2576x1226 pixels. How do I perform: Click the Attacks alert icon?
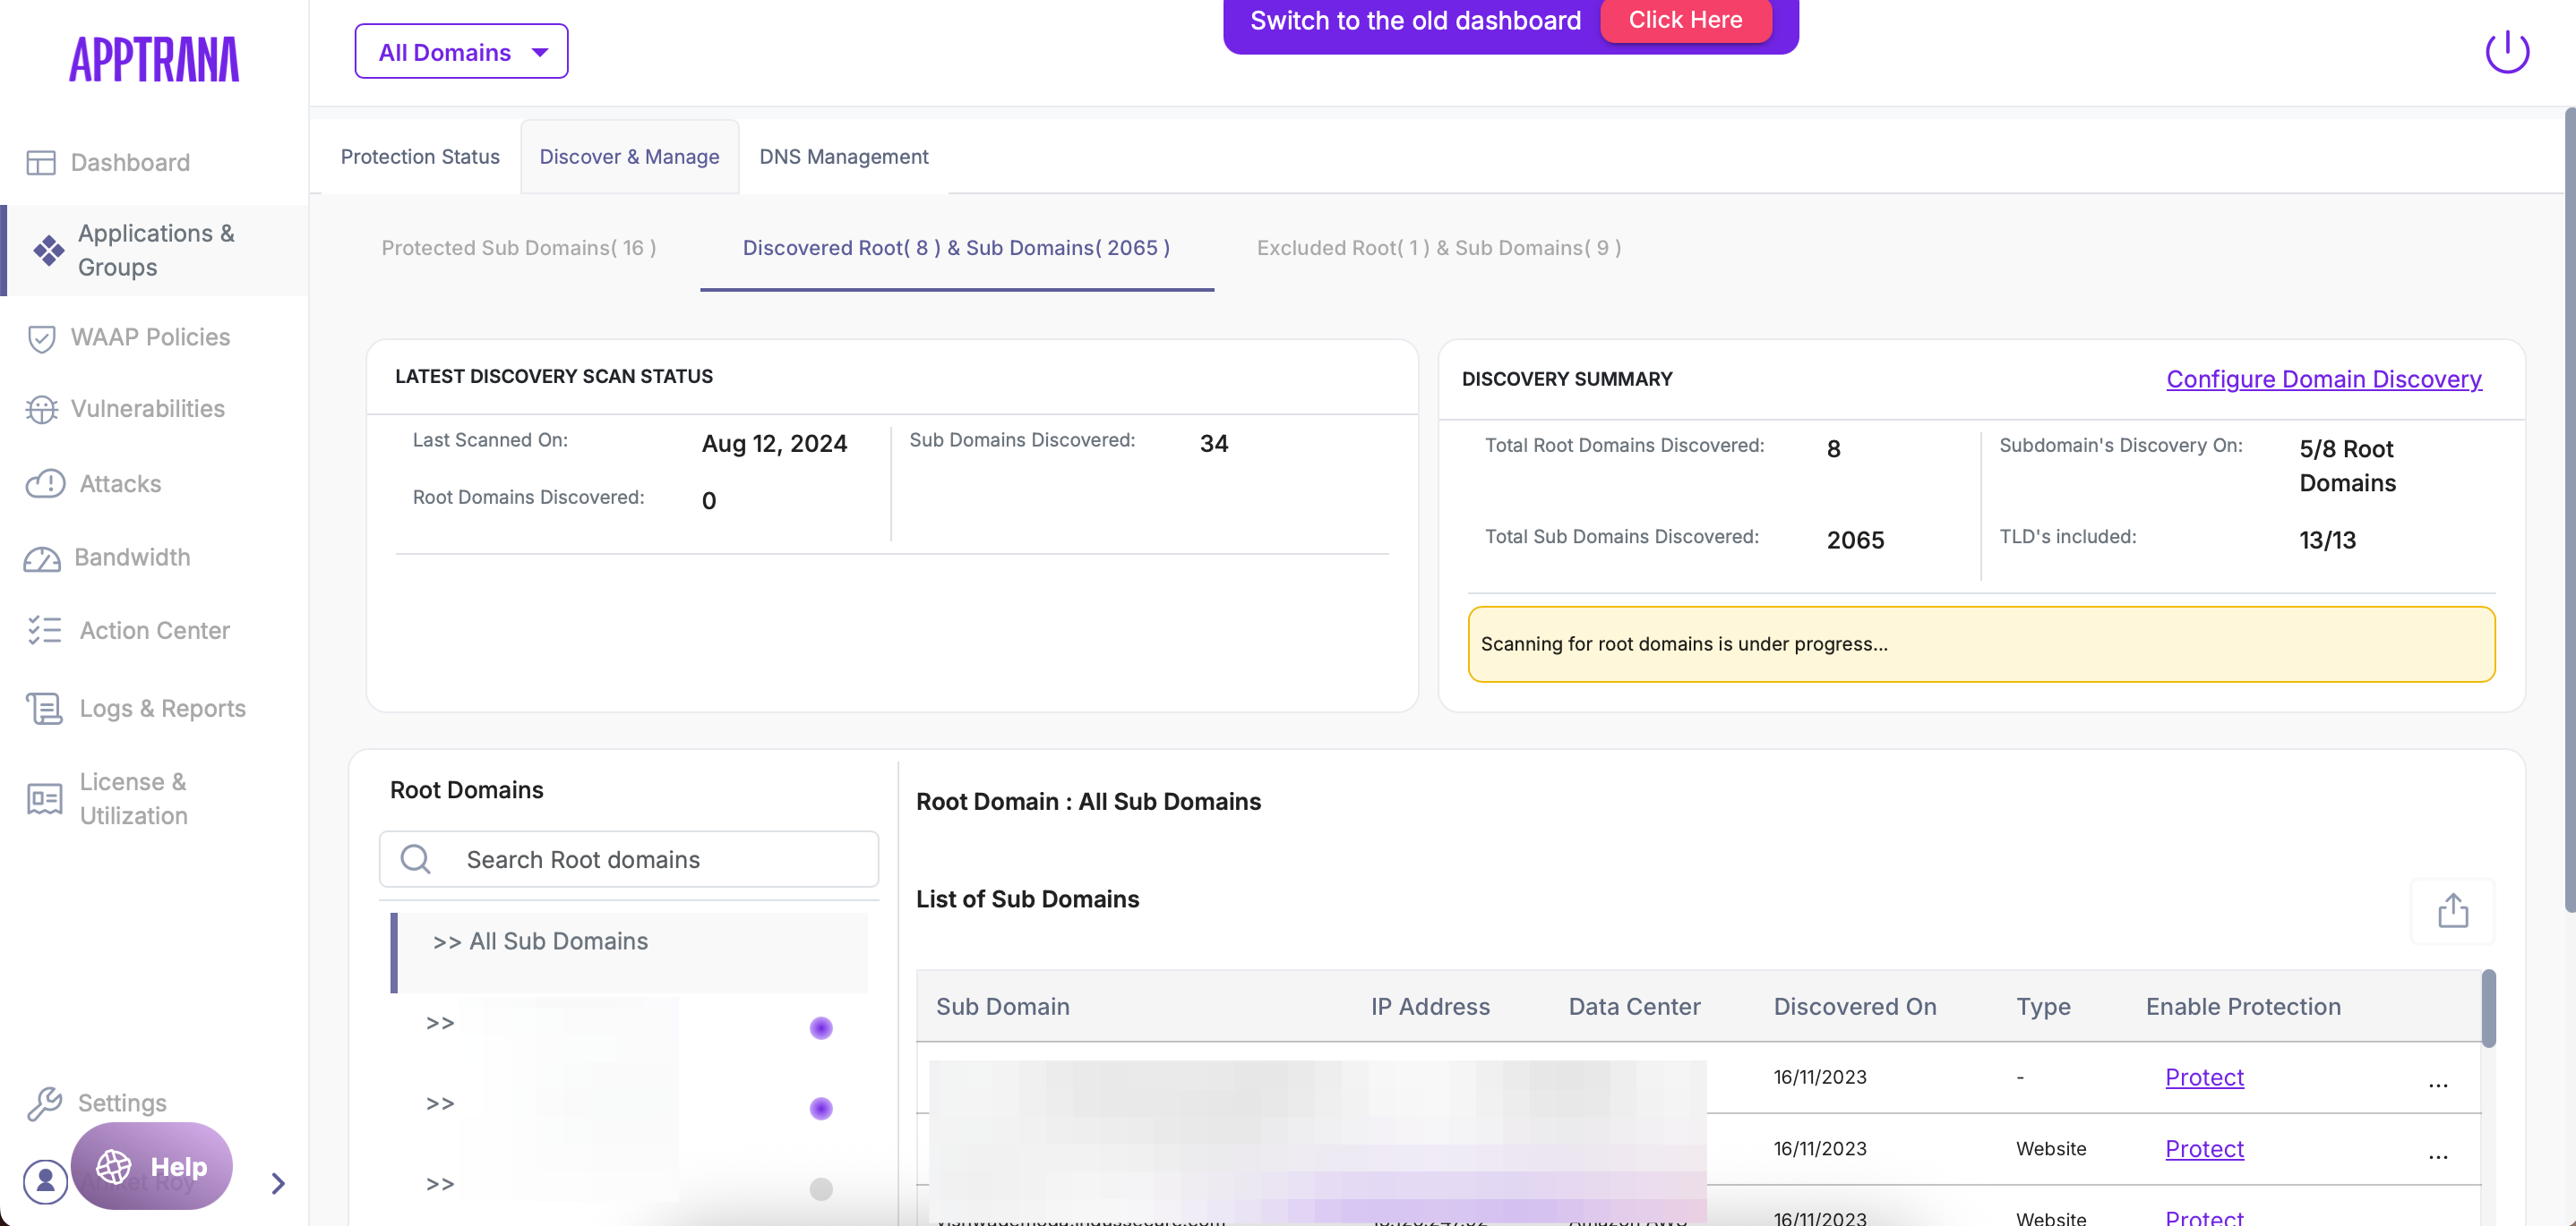[45, 483]
